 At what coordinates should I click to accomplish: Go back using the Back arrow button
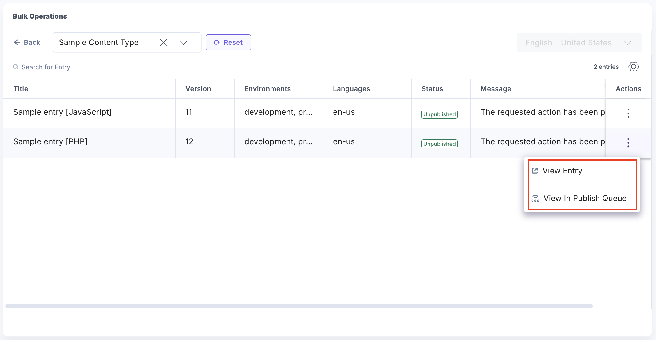pyautogui.click(x=27, y=42)
